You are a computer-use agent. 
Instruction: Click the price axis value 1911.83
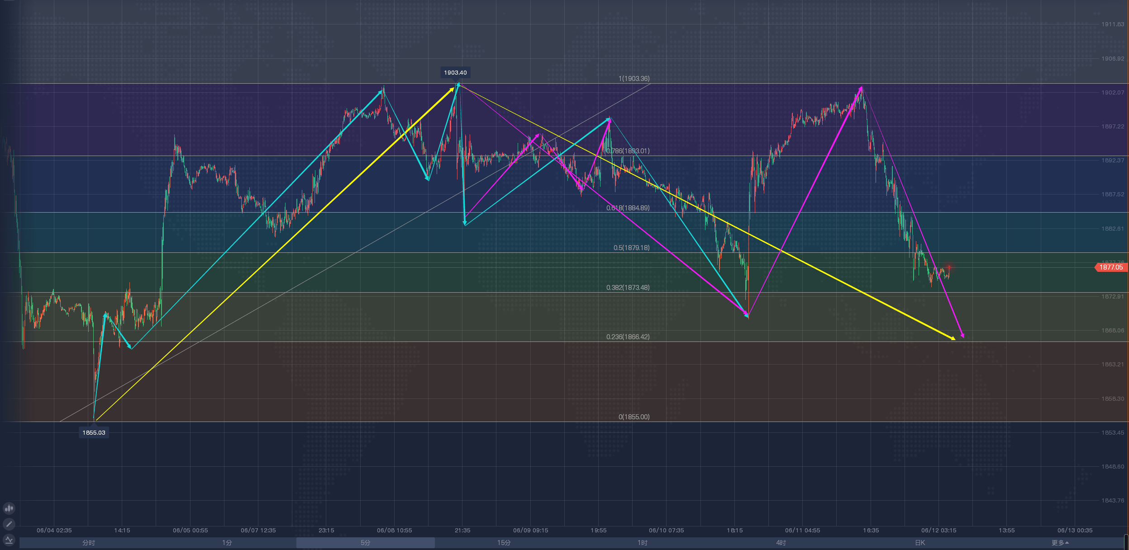(1113, 24)
